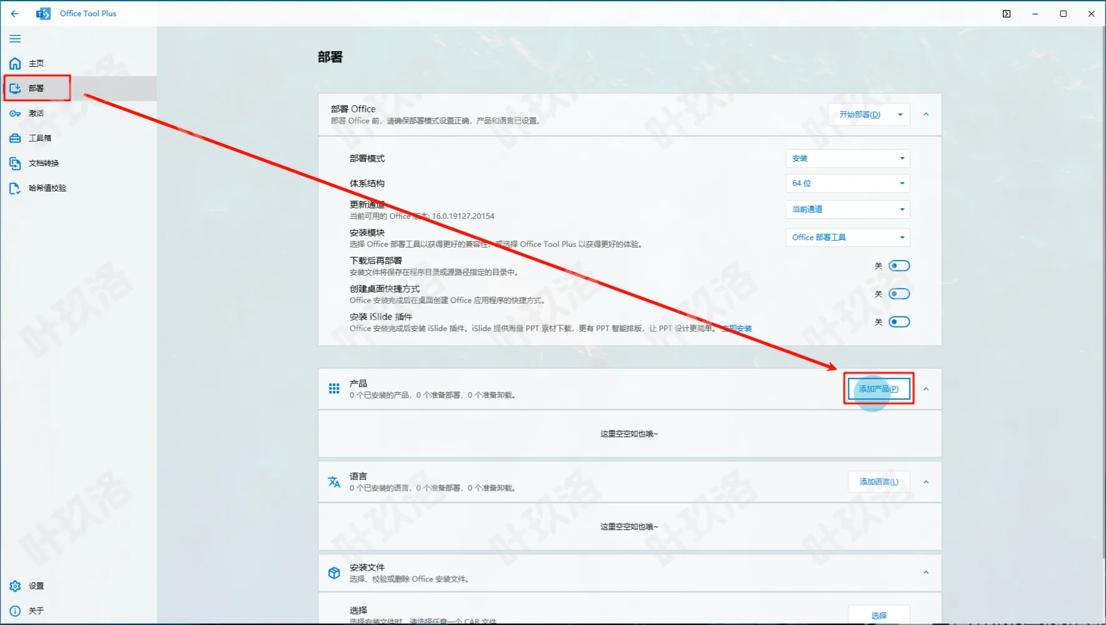Screen dimensions: 1106x625
Task: Collapse the 安装文件 section
Action: [926, 573]
